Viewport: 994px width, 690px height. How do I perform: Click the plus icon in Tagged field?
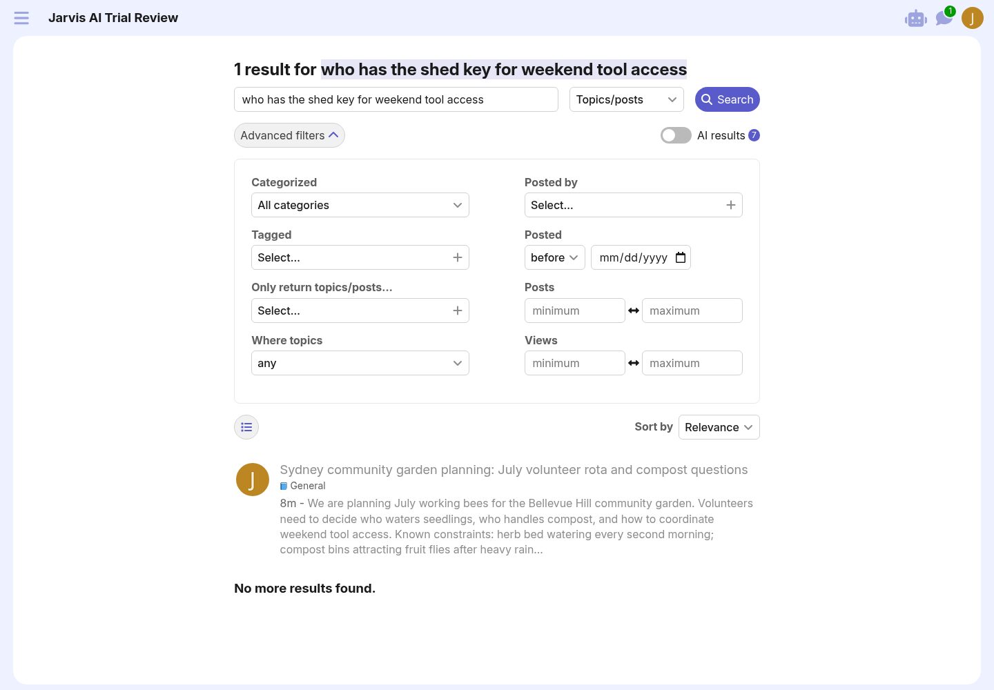tap(457, 257)
